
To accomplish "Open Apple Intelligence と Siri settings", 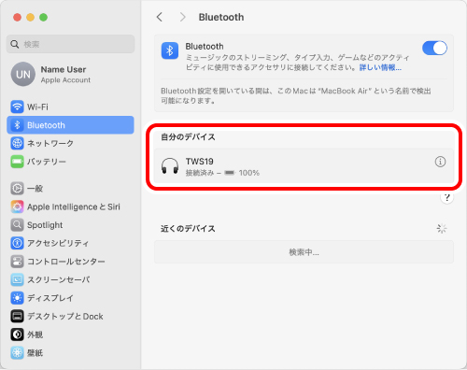I will pyautogui.click(x=70, y=206).
